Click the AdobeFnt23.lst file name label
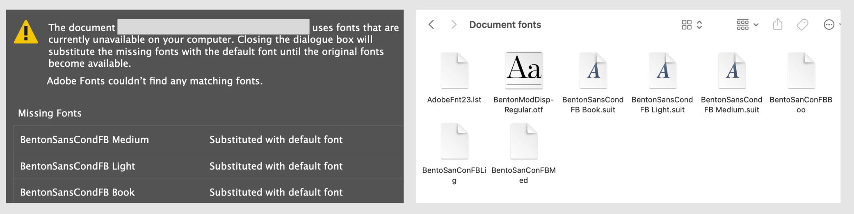The image size is (854, 214). point(454,100)
